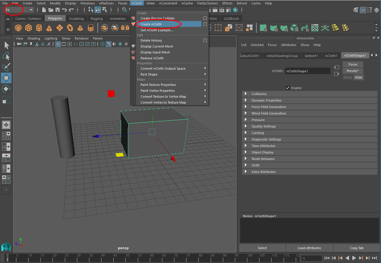
Task: Click the New scene icon
Action: 44,10
